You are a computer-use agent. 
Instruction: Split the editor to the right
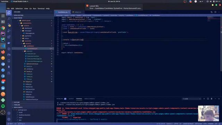click(215, 12)
